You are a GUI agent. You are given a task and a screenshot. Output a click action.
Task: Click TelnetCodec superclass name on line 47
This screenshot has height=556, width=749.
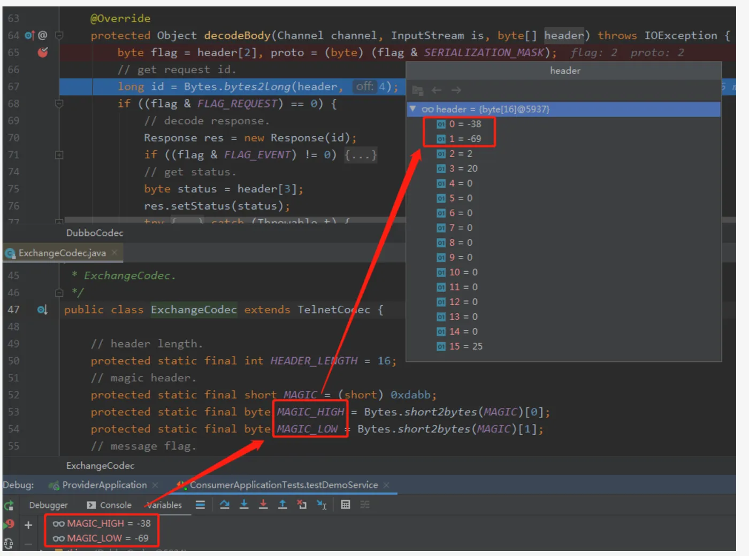click(x=334, y=310)
